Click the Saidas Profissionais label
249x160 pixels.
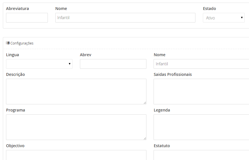coord(173,74)
